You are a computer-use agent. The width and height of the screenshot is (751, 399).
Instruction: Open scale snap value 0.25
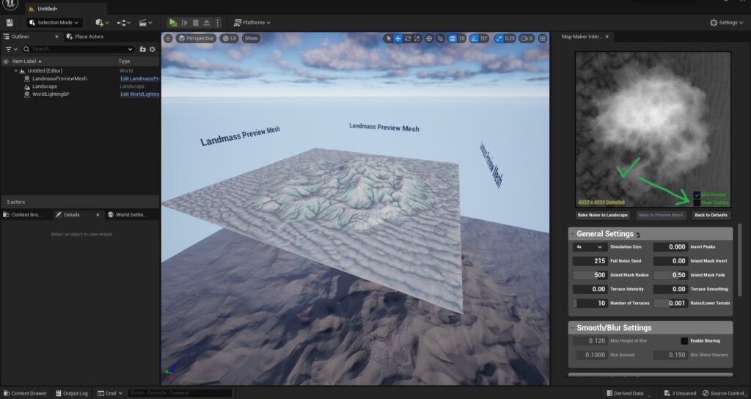tap(510, 38)
